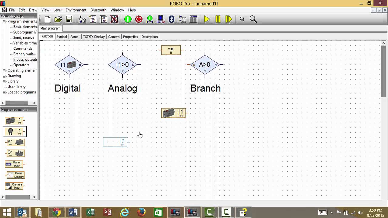Select the analog input I1 element in palette

pos(15,131)
